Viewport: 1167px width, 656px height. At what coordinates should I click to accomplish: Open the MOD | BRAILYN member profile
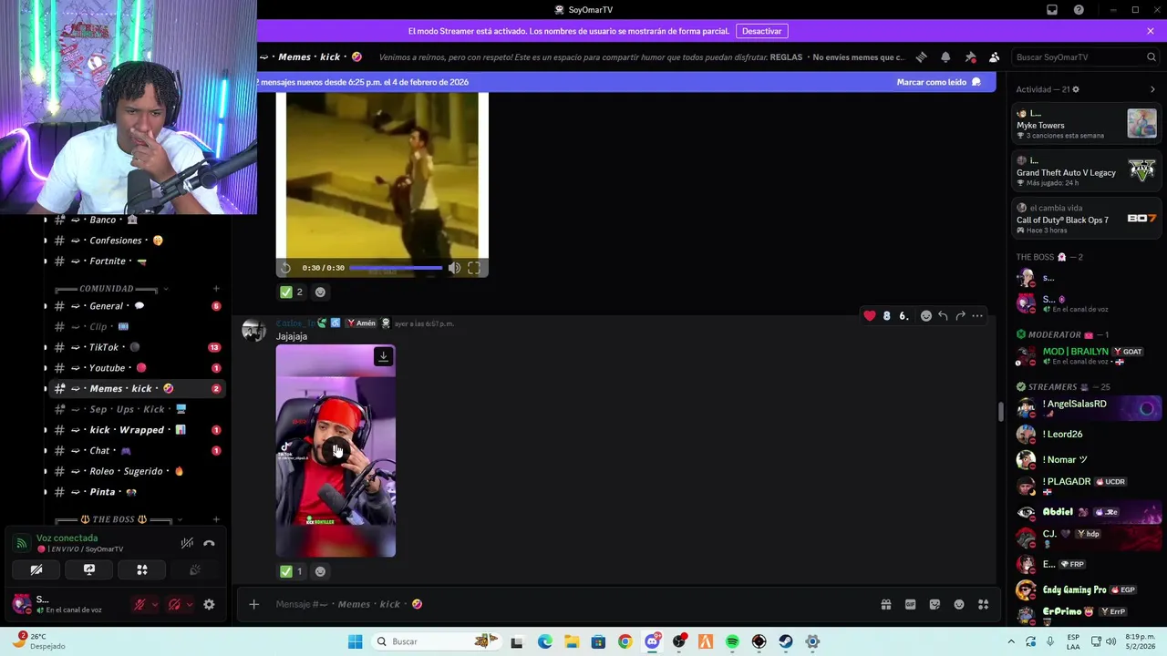[1087, 355]
